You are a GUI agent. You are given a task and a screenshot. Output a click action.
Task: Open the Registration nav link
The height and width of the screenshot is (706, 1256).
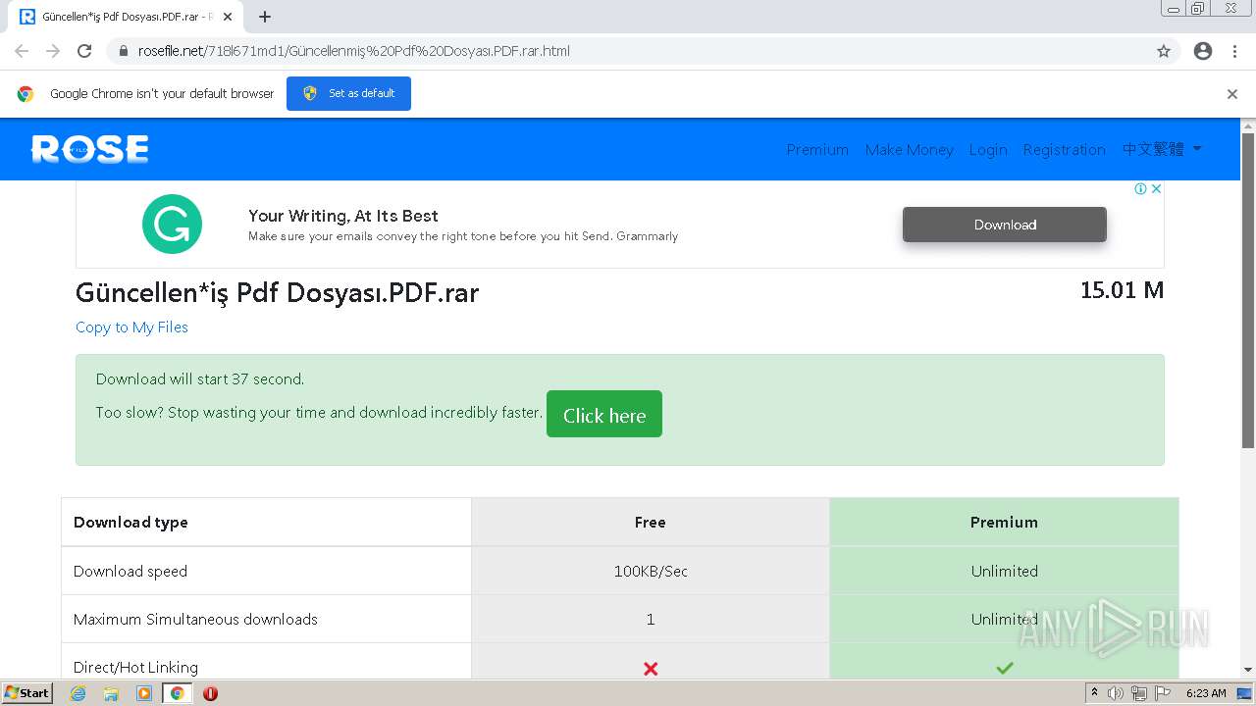(x=1064, y=149)
